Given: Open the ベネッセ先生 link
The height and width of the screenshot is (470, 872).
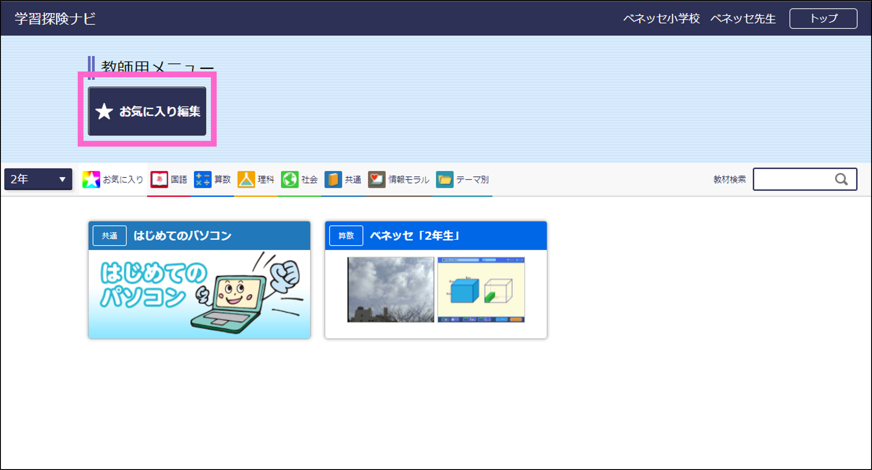Looking at the screenshot, I should pyautogui.click(x=743, y=18).
